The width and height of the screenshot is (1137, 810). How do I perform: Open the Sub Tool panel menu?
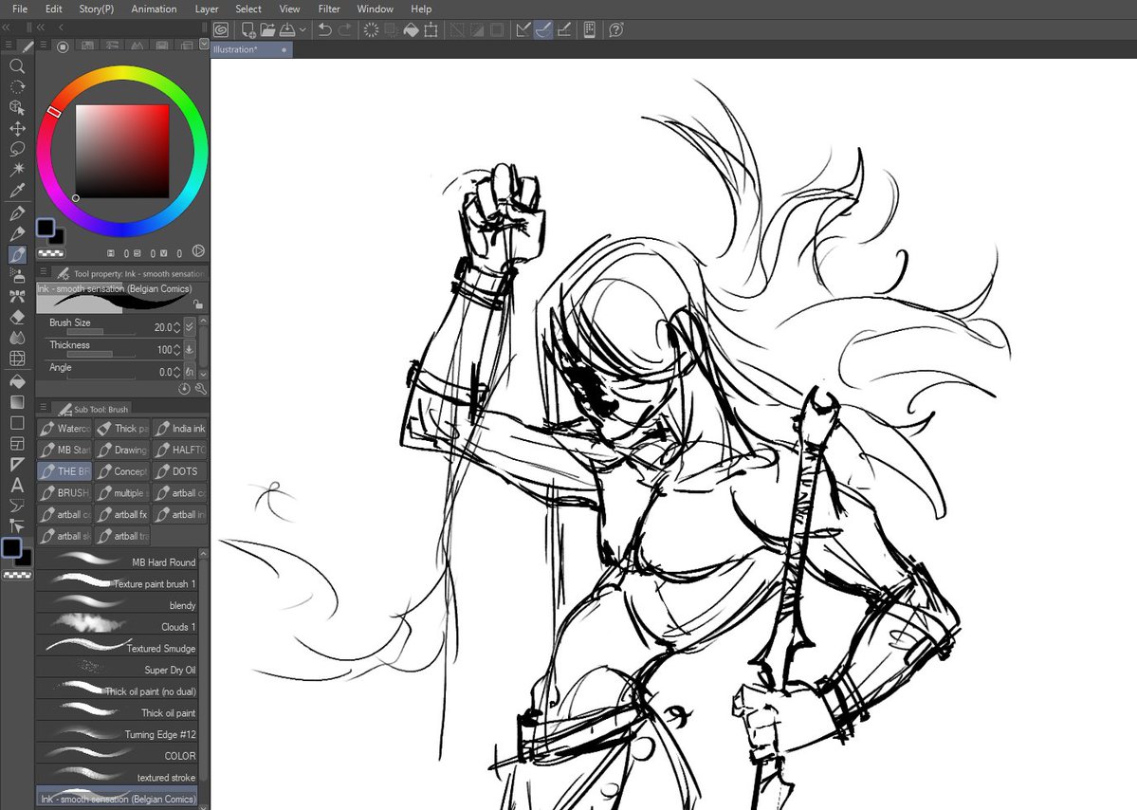(44, 409)
